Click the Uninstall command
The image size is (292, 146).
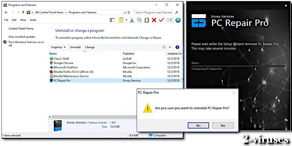click(x=75, y=47)
